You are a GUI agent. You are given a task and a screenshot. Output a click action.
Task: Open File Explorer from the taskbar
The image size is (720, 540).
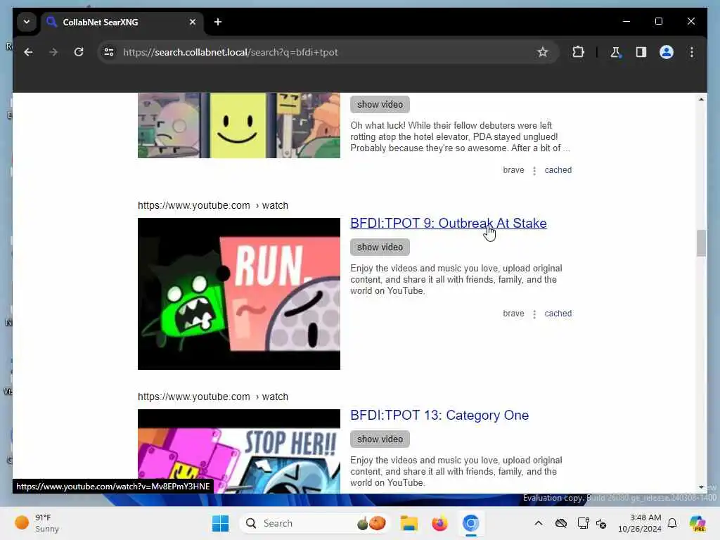tap(409, 523)
